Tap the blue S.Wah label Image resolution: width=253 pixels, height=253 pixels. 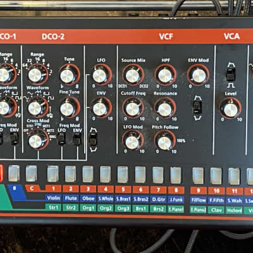tap(234, 201)
